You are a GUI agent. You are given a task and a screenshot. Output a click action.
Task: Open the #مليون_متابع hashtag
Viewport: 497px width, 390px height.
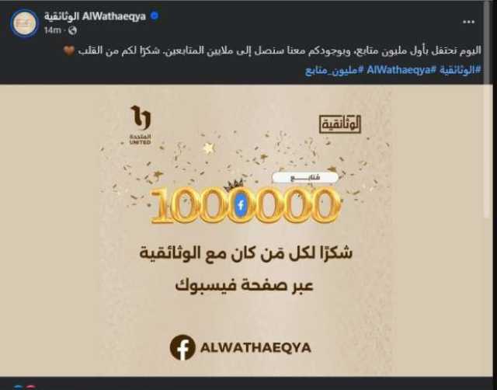pyautogui.click(x=335, y=70)
